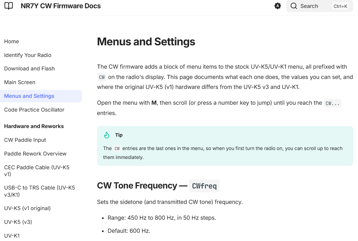This screenshot has width=358, height=241.
Task: Toggle the auto light/dark theme icon
Action: click(278, 6)
